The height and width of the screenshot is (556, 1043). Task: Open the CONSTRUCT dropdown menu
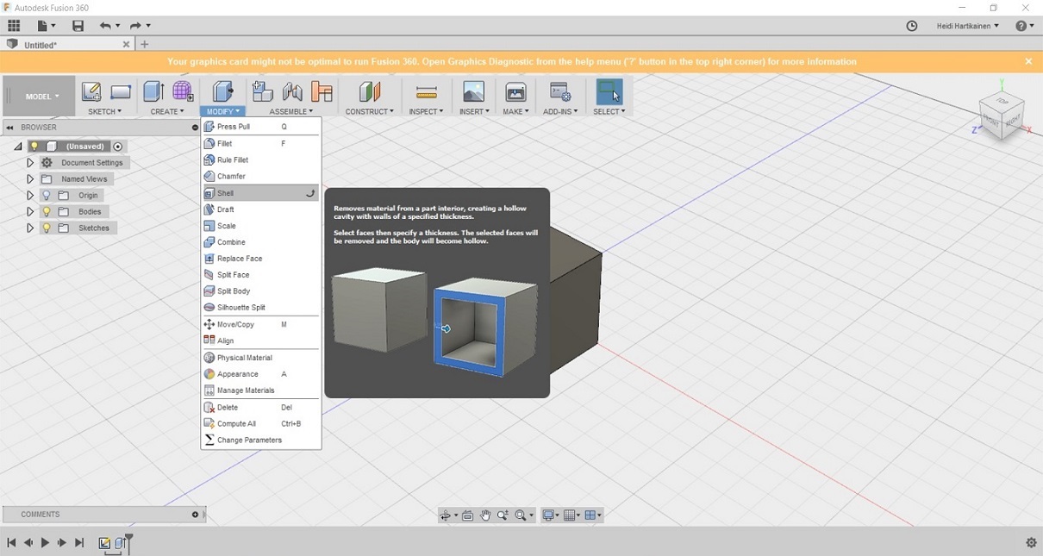coord(370,111)
